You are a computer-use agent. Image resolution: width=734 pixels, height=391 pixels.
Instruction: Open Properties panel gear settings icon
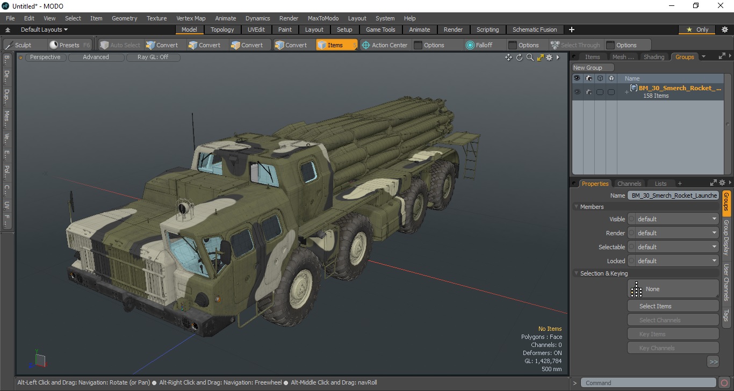pos(722,183)
